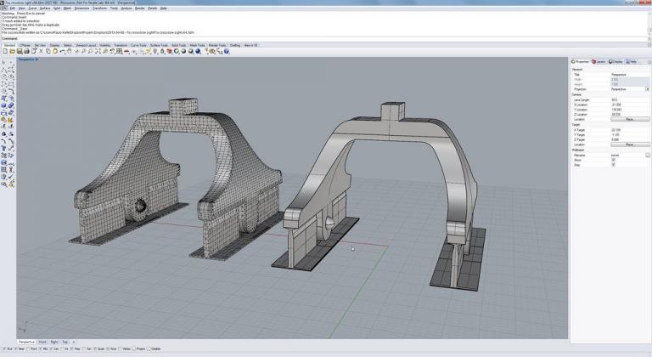Open the Render menu

point(140,8)
